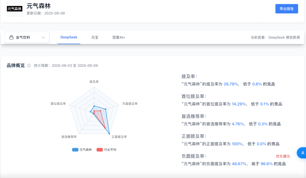Switch to the 元宝 tab

tap(95, 37)
